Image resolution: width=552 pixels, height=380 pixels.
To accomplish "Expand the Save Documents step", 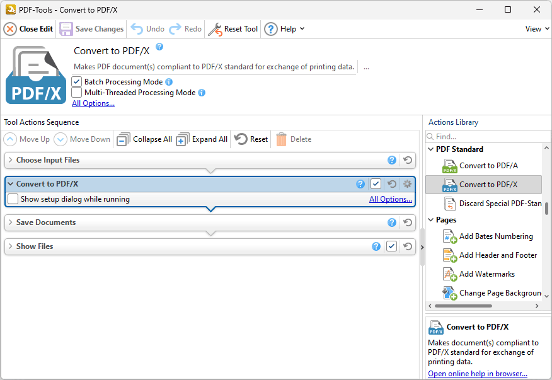I will pyautogui.click(x=11, y=222).
